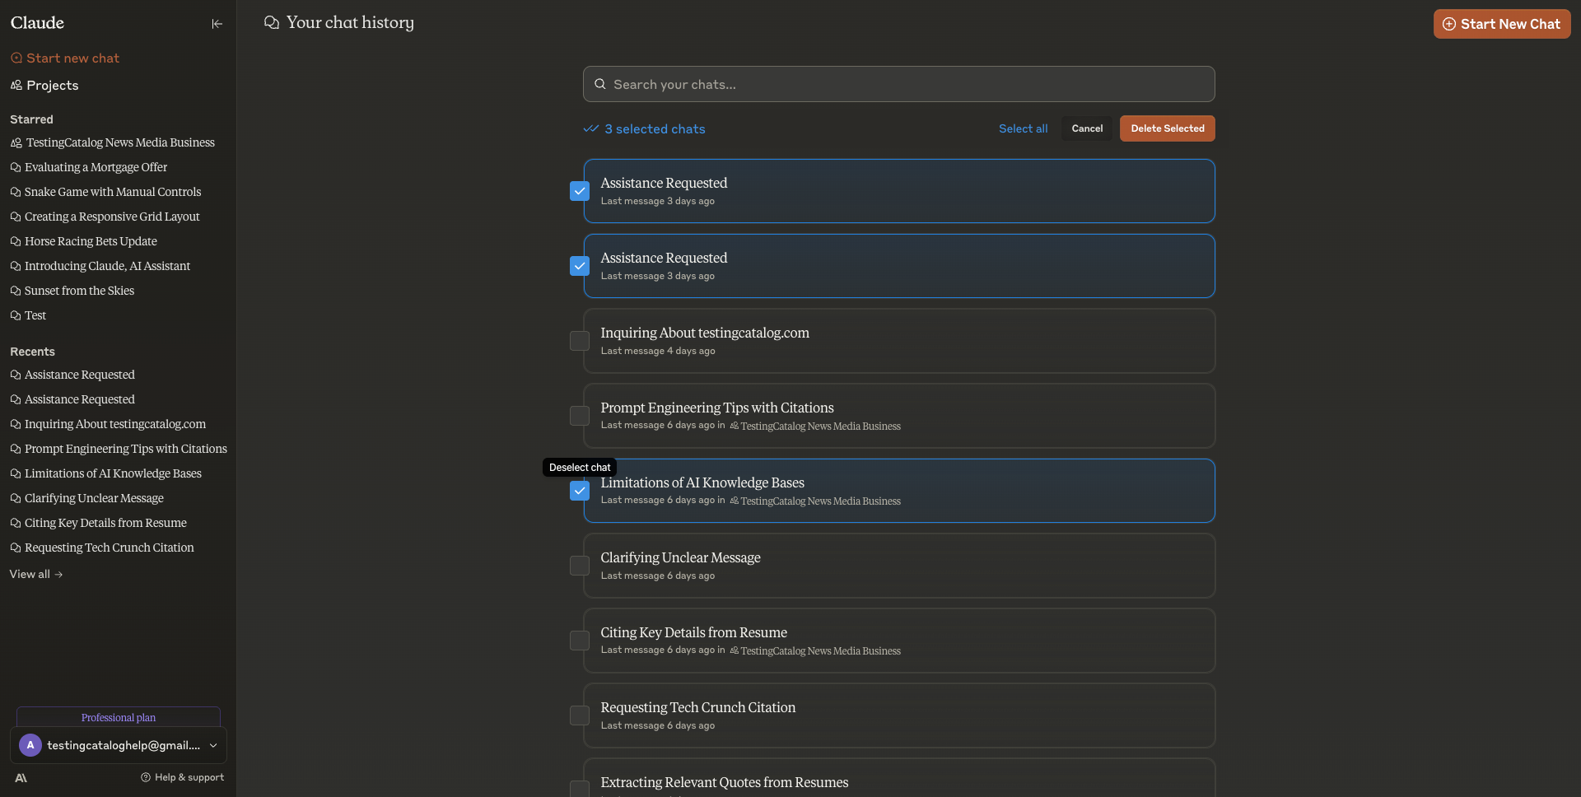Select the 'Extracting Relevant Quotes from Resumes' checkbox
The image size is (1581, 797).
click(x=580, y=789)
